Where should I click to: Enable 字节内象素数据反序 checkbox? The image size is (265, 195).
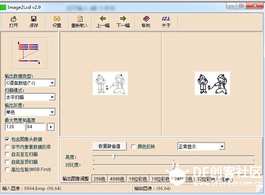pos(7,147)
